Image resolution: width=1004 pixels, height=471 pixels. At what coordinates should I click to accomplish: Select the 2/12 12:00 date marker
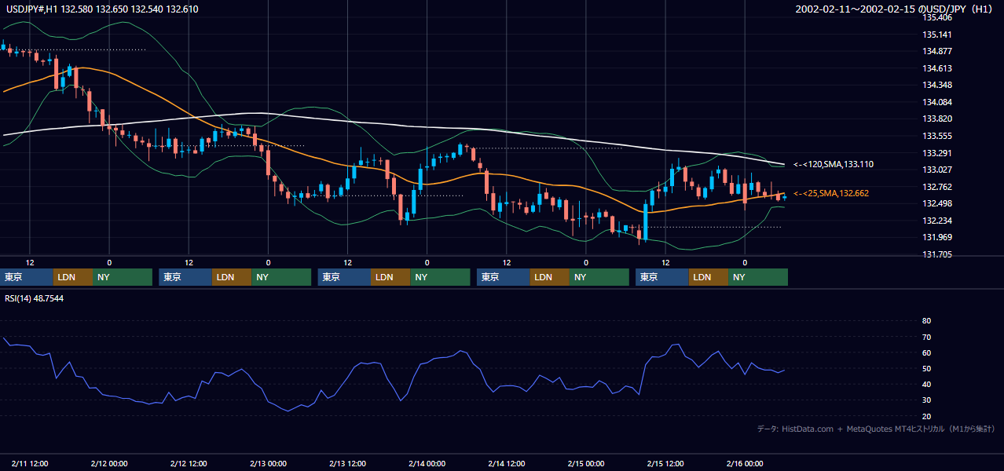(189, 464)
